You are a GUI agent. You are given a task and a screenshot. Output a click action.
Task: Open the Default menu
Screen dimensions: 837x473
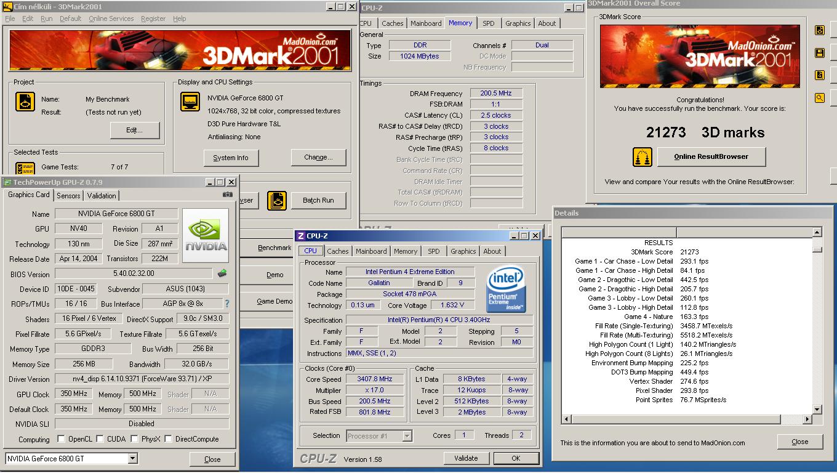coord(70,18)
